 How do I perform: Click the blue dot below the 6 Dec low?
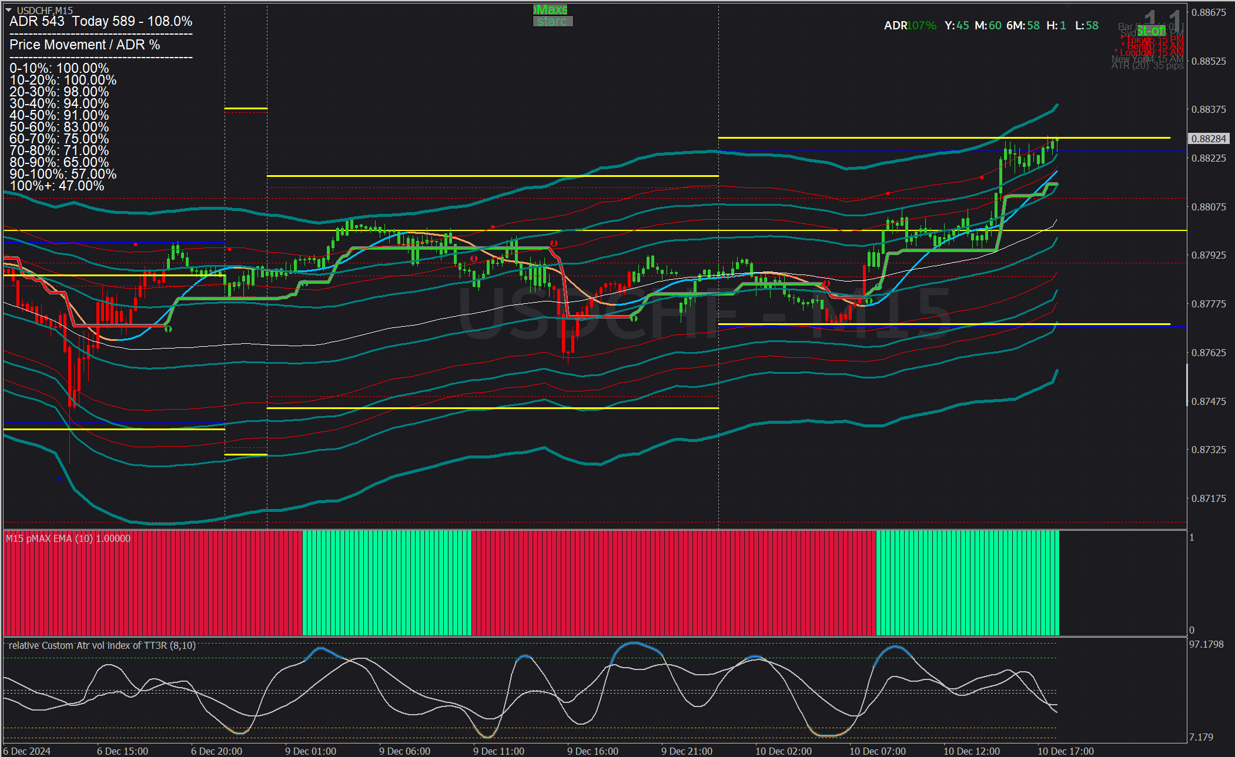(x=59, y=479)
